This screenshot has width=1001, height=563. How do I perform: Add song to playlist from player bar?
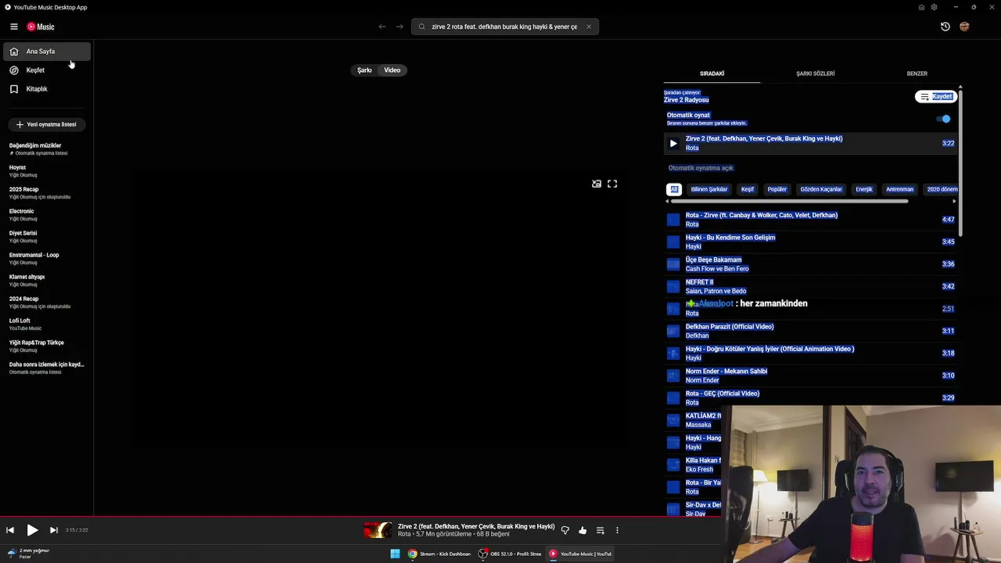[x=600, y=530]
